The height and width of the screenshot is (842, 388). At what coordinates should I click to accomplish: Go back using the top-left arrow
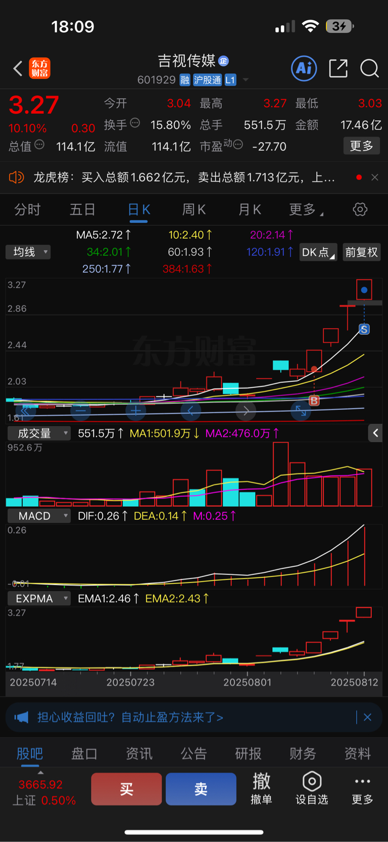tap(18, 68)
